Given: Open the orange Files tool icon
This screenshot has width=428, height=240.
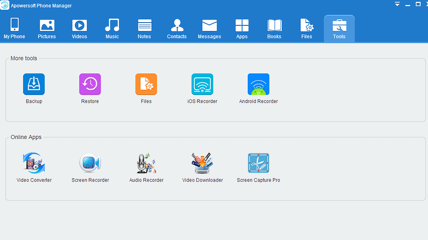Looking at the screenshot, I should pyautogui.click(x=146, y=84).
